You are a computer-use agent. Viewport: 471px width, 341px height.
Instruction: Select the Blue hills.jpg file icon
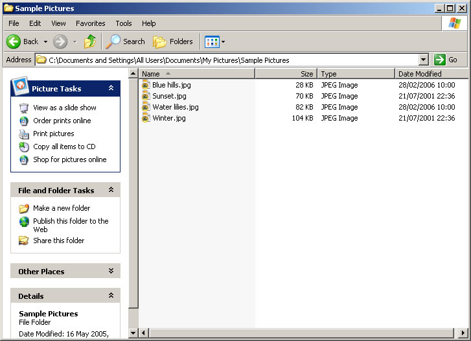[146, 85]
